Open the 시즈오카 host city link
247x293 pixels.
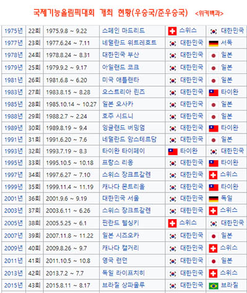128,235
